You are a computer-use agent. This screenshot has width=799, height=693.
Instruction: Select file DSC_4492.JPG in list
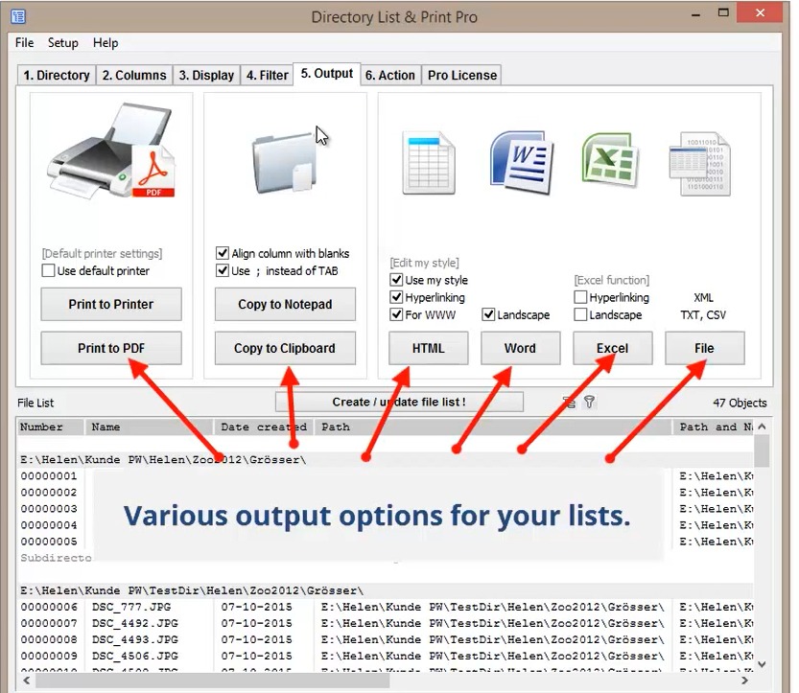coord(135,623)
